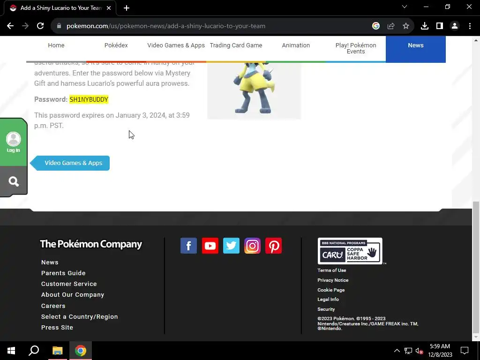The height and width of the screenshot is (360, 480).
Task: Bookmark this page with the star icon
Action: pos(406,26)
